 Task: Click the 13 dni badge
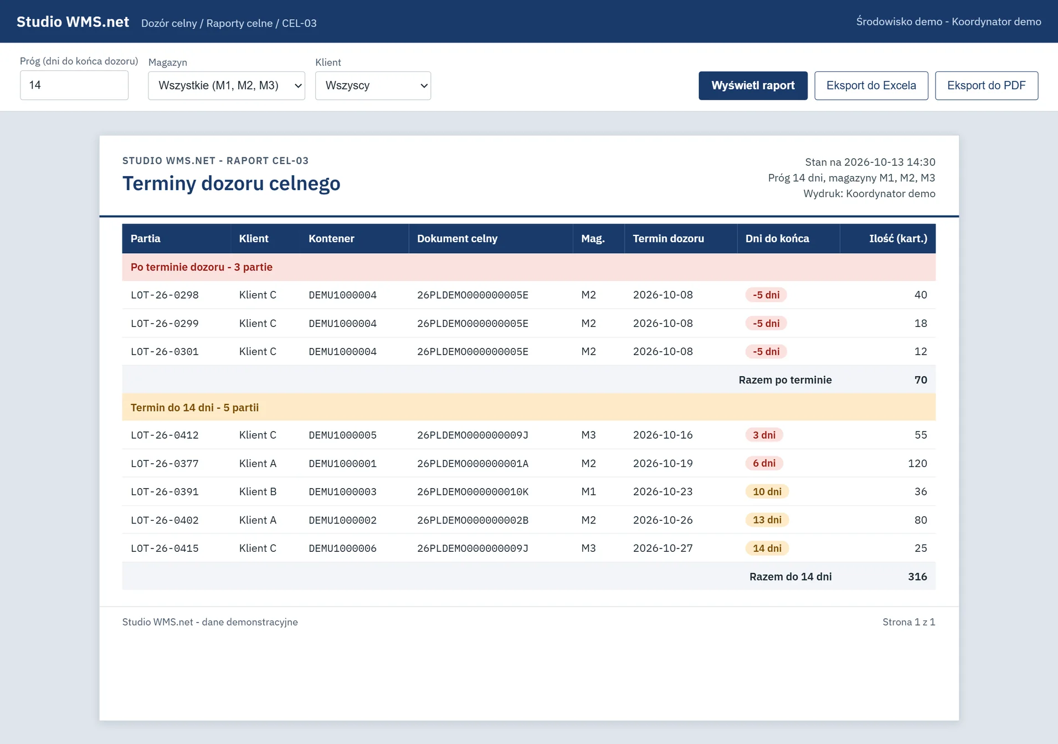tap(767, 520)
